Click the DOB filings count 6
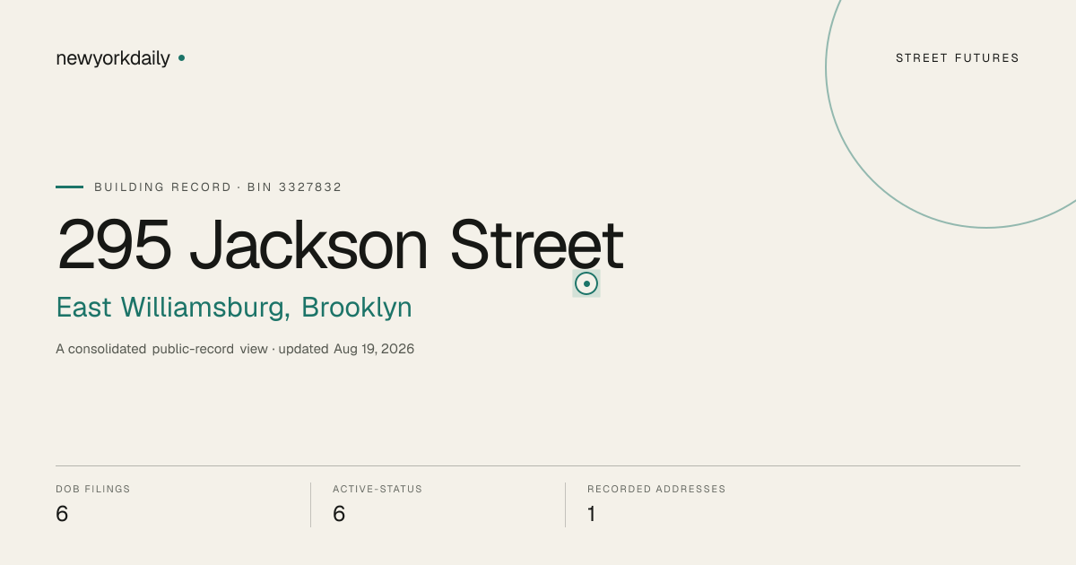The width and height of the screenshot is (1076, 565). pyautogui.click(x=62, y=514)
